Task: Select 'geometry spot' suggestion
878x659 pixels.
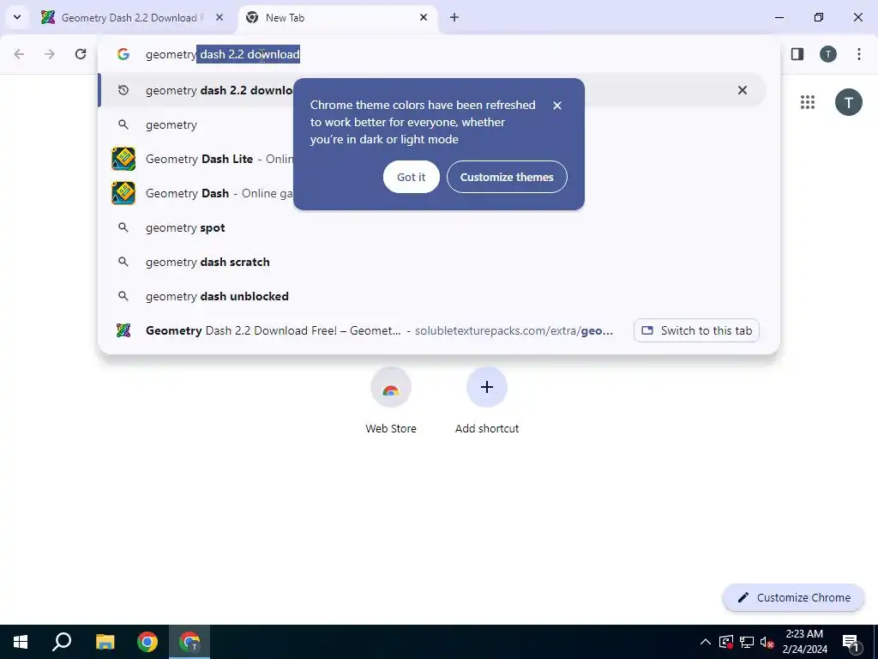Action: coord(431,227)
